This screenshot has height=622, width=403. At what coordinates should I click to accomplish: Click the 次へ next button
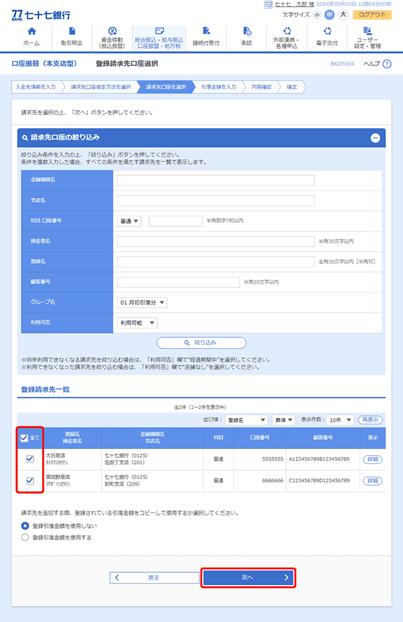pos(249,578)
